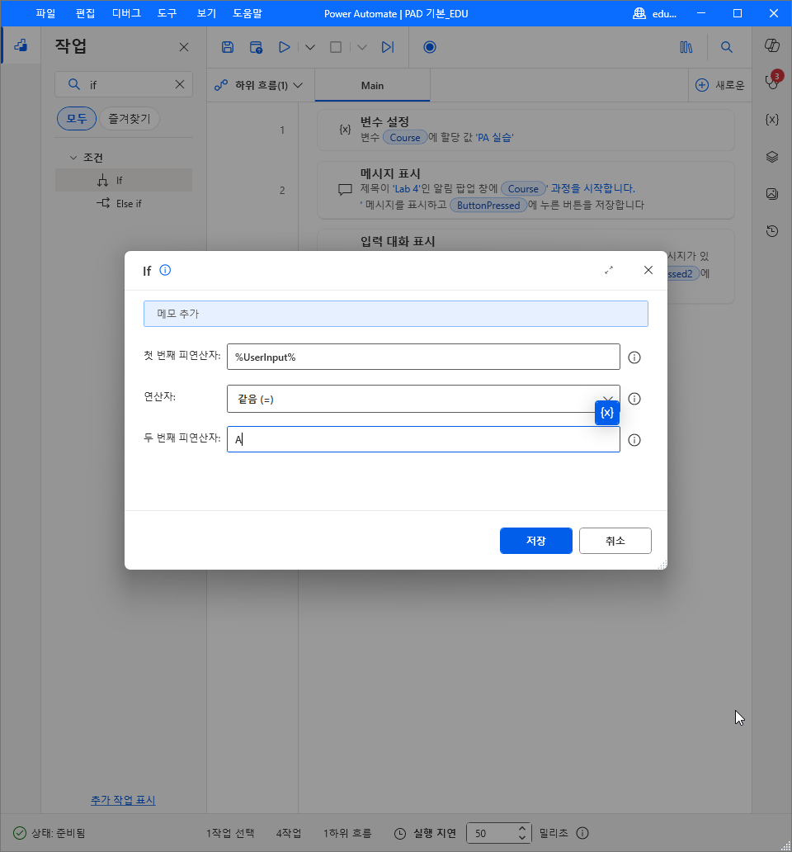Select the If action in list

pos(124,181)
